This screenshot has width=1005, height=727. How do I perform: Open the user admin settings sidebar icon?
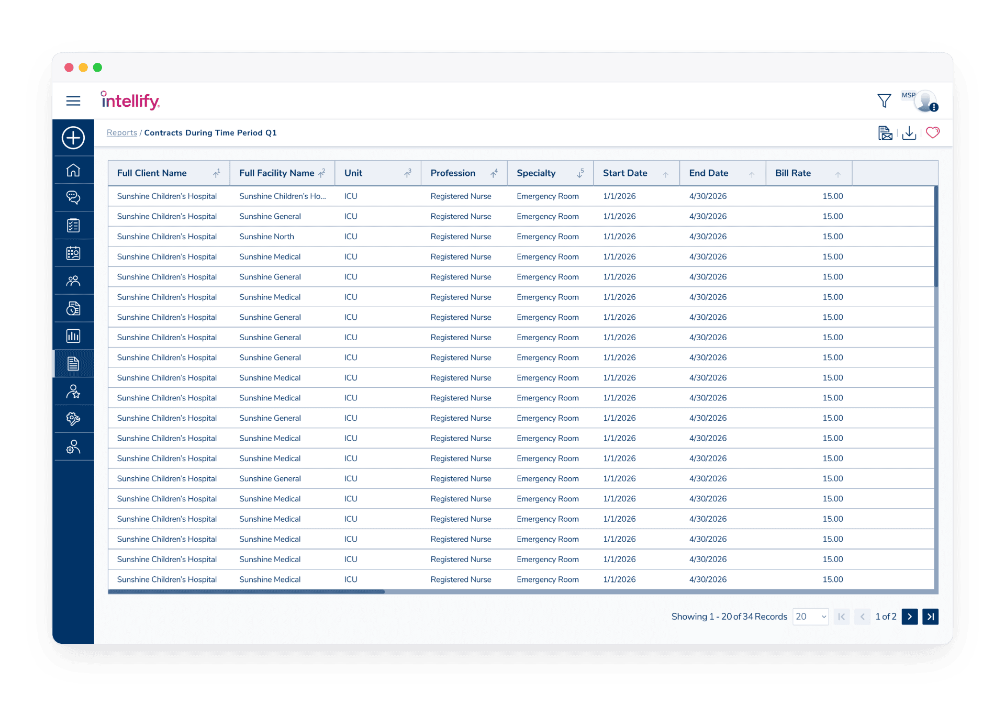click(x=73, y=446)
